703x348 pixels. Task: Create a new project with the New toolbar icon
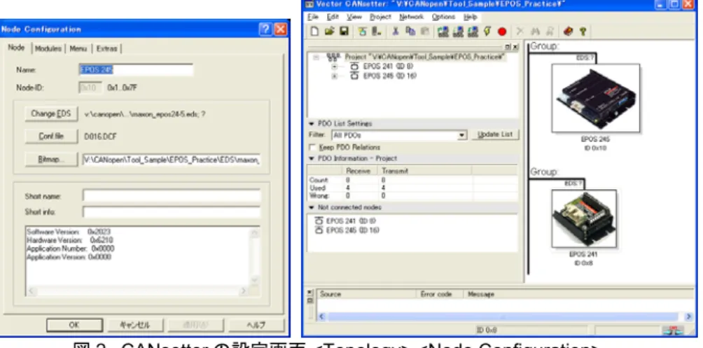pyautogui.click(x=315, y=32)
